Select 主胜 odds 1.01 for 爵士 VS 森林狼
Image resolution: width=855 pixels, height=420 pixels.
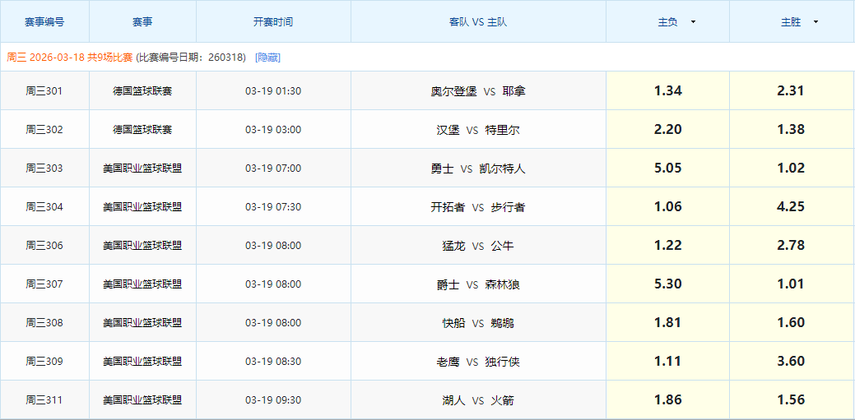pos(791,284)
